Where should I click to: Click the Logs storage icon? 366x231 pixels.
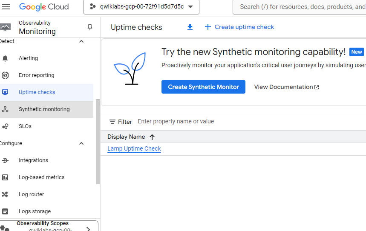pos(5,211)
